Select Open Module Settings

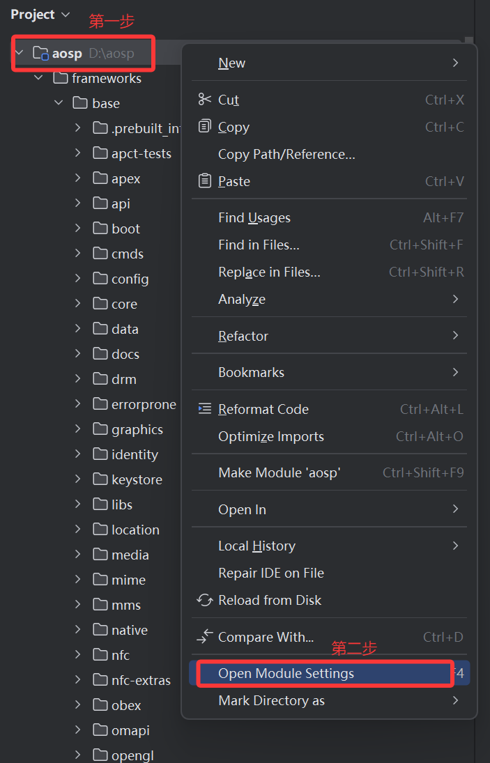tap(330, 674)
